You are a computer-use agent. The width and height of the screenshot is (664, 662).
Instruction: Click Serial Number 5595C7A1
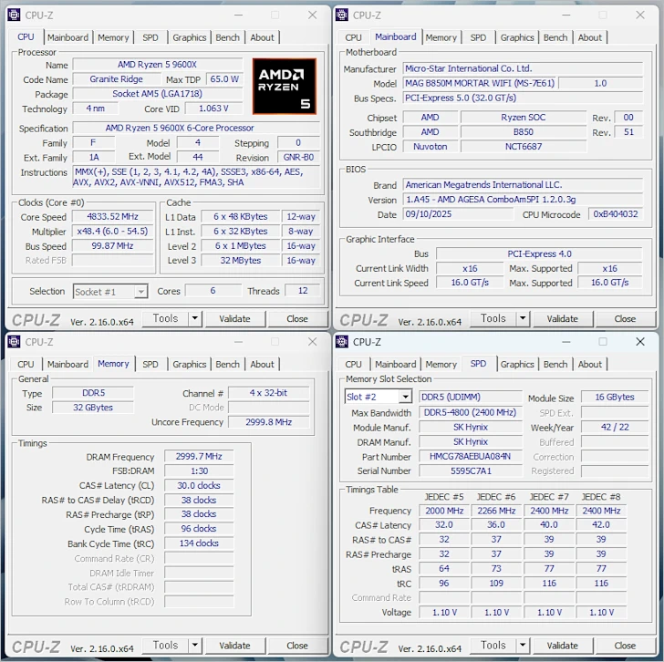click(x=470, y=471)
